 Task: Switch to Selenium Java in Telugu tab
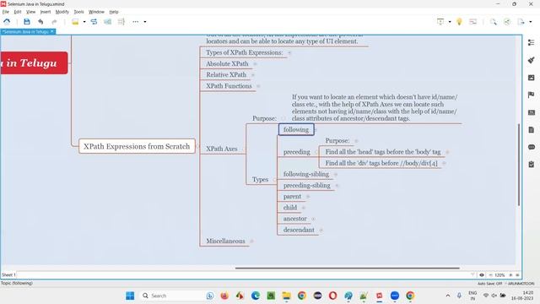(26, 32)
